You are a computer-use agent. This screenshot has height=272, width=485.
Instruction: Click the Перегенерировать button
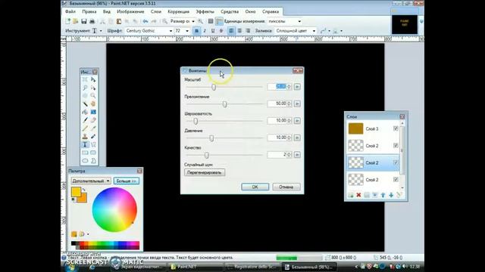coord(205,172)
